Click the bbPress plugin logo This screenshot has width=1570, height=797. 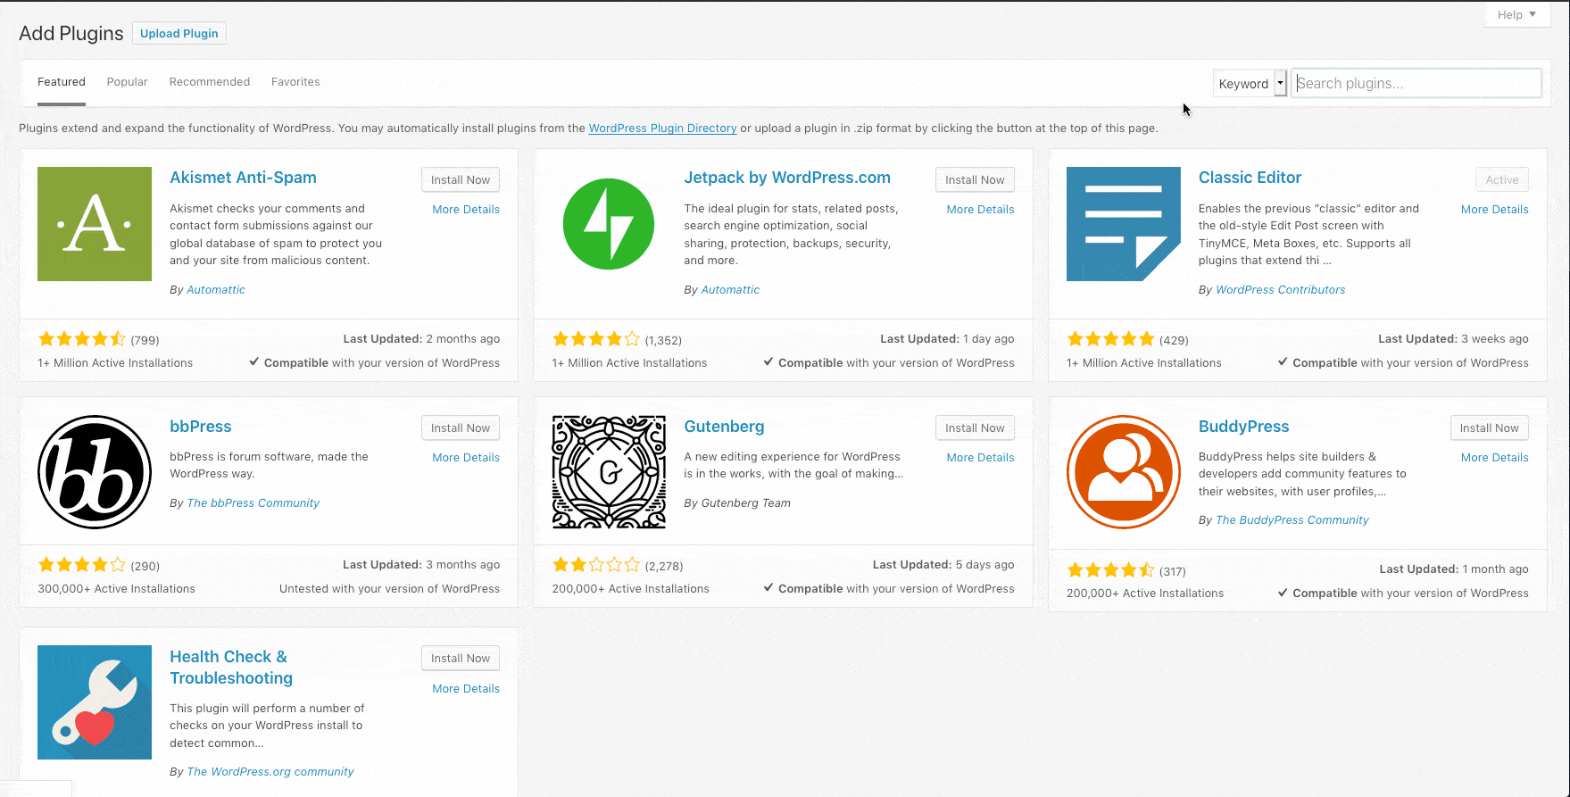coord(95,472)
